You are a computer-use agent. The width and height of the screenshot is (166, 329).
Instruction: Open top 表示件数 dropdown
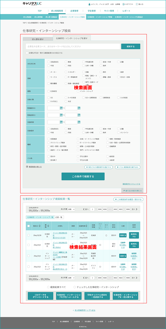click(x=71, y=209)
